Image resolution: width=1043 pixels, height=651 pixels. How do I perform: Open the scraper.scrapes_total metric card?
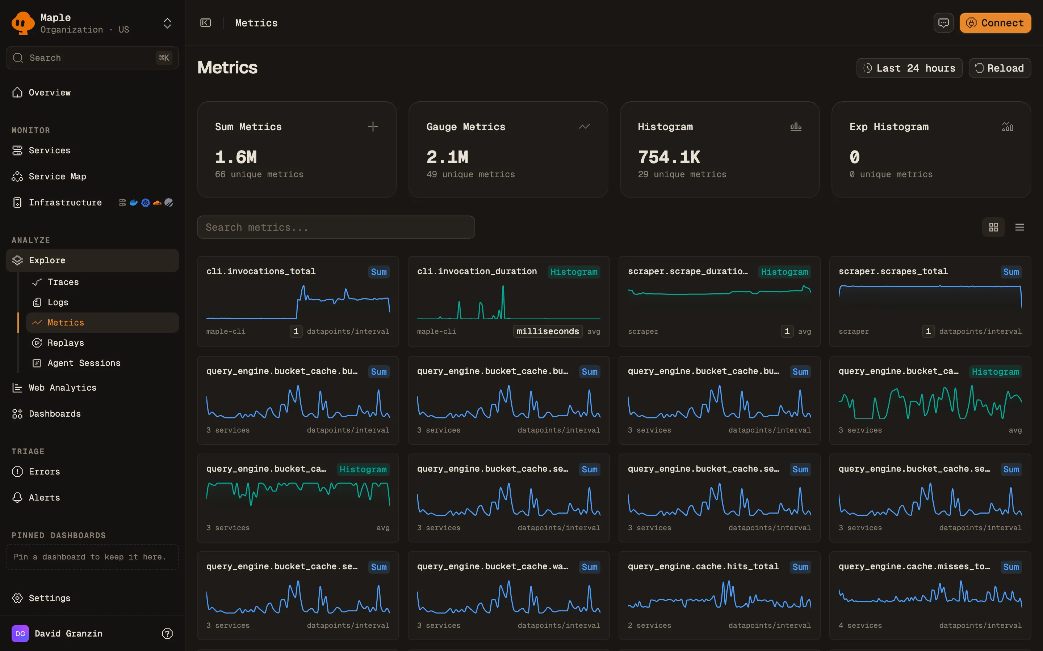pos(930,302)
